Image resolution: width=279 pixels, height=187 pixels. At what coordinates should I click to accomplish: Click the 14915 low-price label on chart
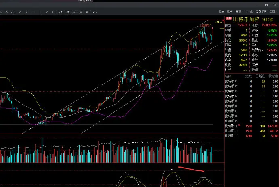tap(42, 123)
